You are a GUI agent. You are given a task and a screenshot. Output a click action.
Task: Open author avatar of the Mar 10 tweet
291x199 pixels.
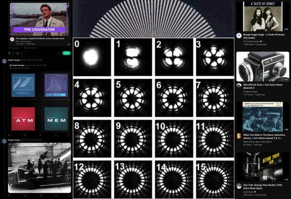[4, 61]
